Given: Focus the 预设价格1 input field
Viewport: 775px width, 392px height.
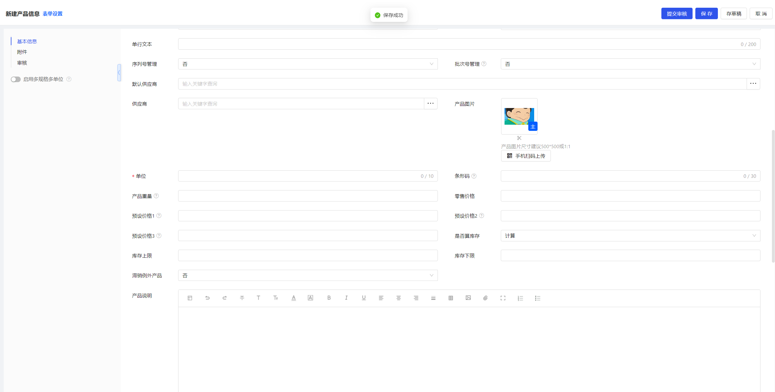Looking at the screenshot, I should click(308, 215).
